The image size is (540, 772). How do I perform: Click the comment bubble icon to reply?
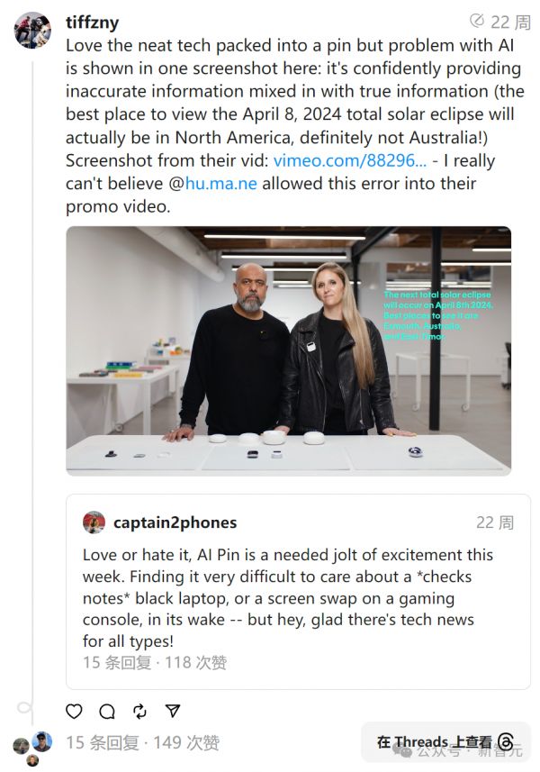107,711
